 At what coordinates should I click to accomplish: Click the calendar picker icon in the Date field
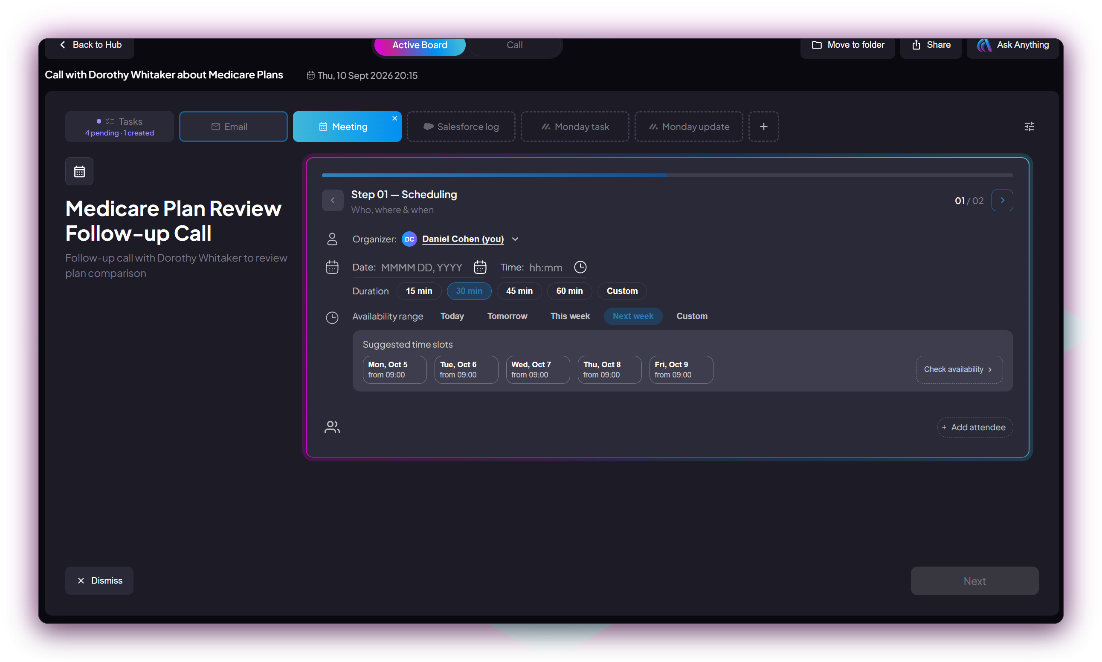click(x=480, y=267)
